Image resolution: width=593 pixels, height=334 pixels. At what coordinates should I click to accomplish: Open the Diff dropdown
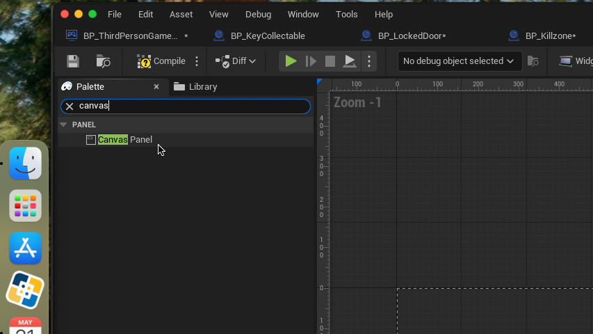[x=236, y=61]
